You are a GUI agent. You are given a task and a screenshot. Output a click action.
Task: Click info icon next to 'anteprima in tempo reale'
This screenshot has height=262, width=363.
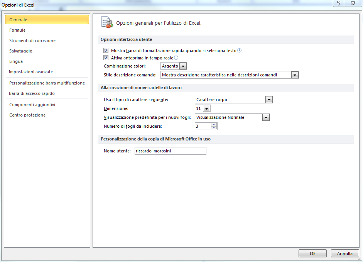pos(176,57)
